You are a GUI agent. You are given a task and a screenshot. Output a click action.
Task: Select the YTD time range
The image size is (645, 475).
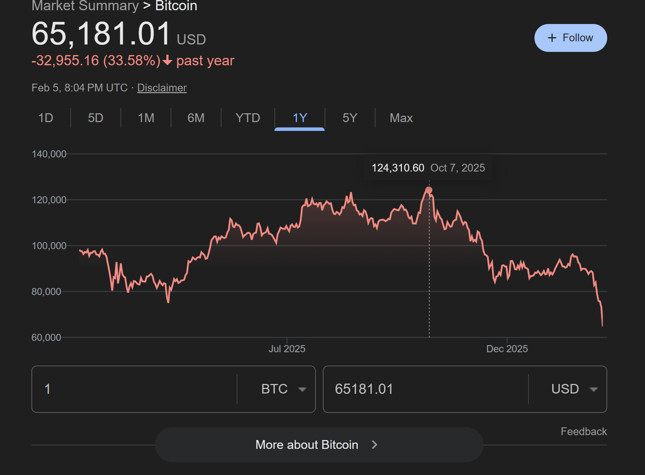[x=248, y=118]
